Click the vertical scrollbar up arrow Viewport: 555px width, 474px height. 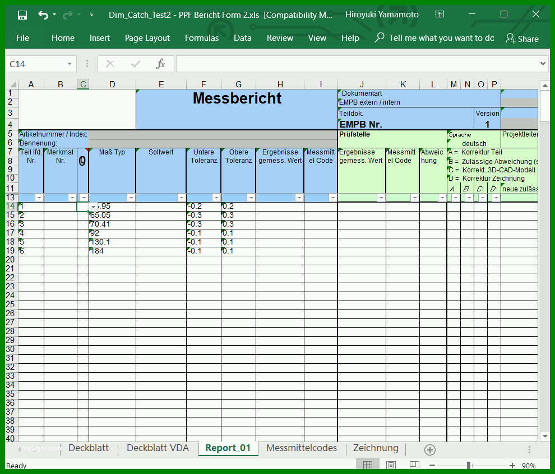[545, 86]
